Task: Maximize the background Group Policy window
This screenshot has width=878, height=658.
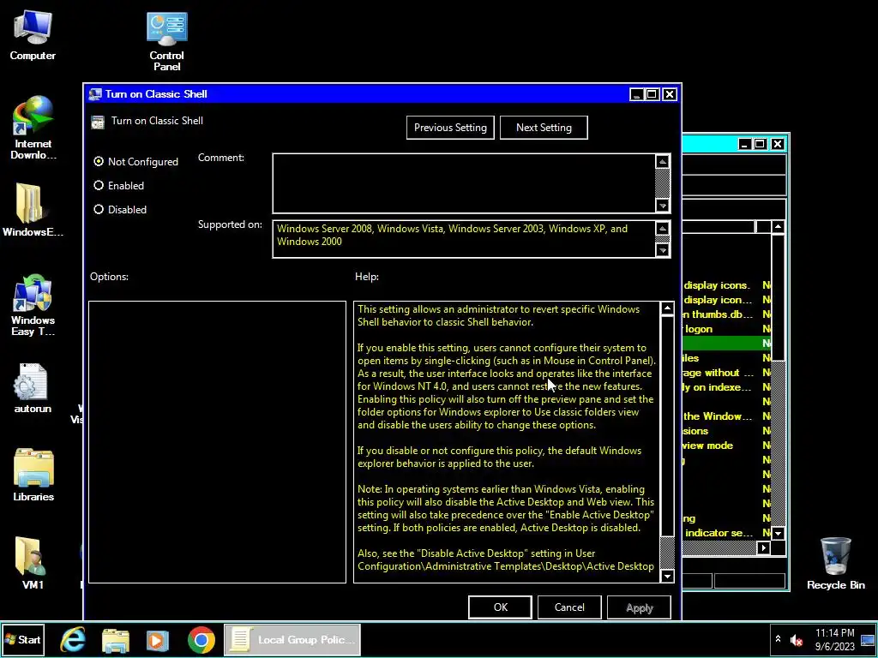Action: [x=760, y=144]
